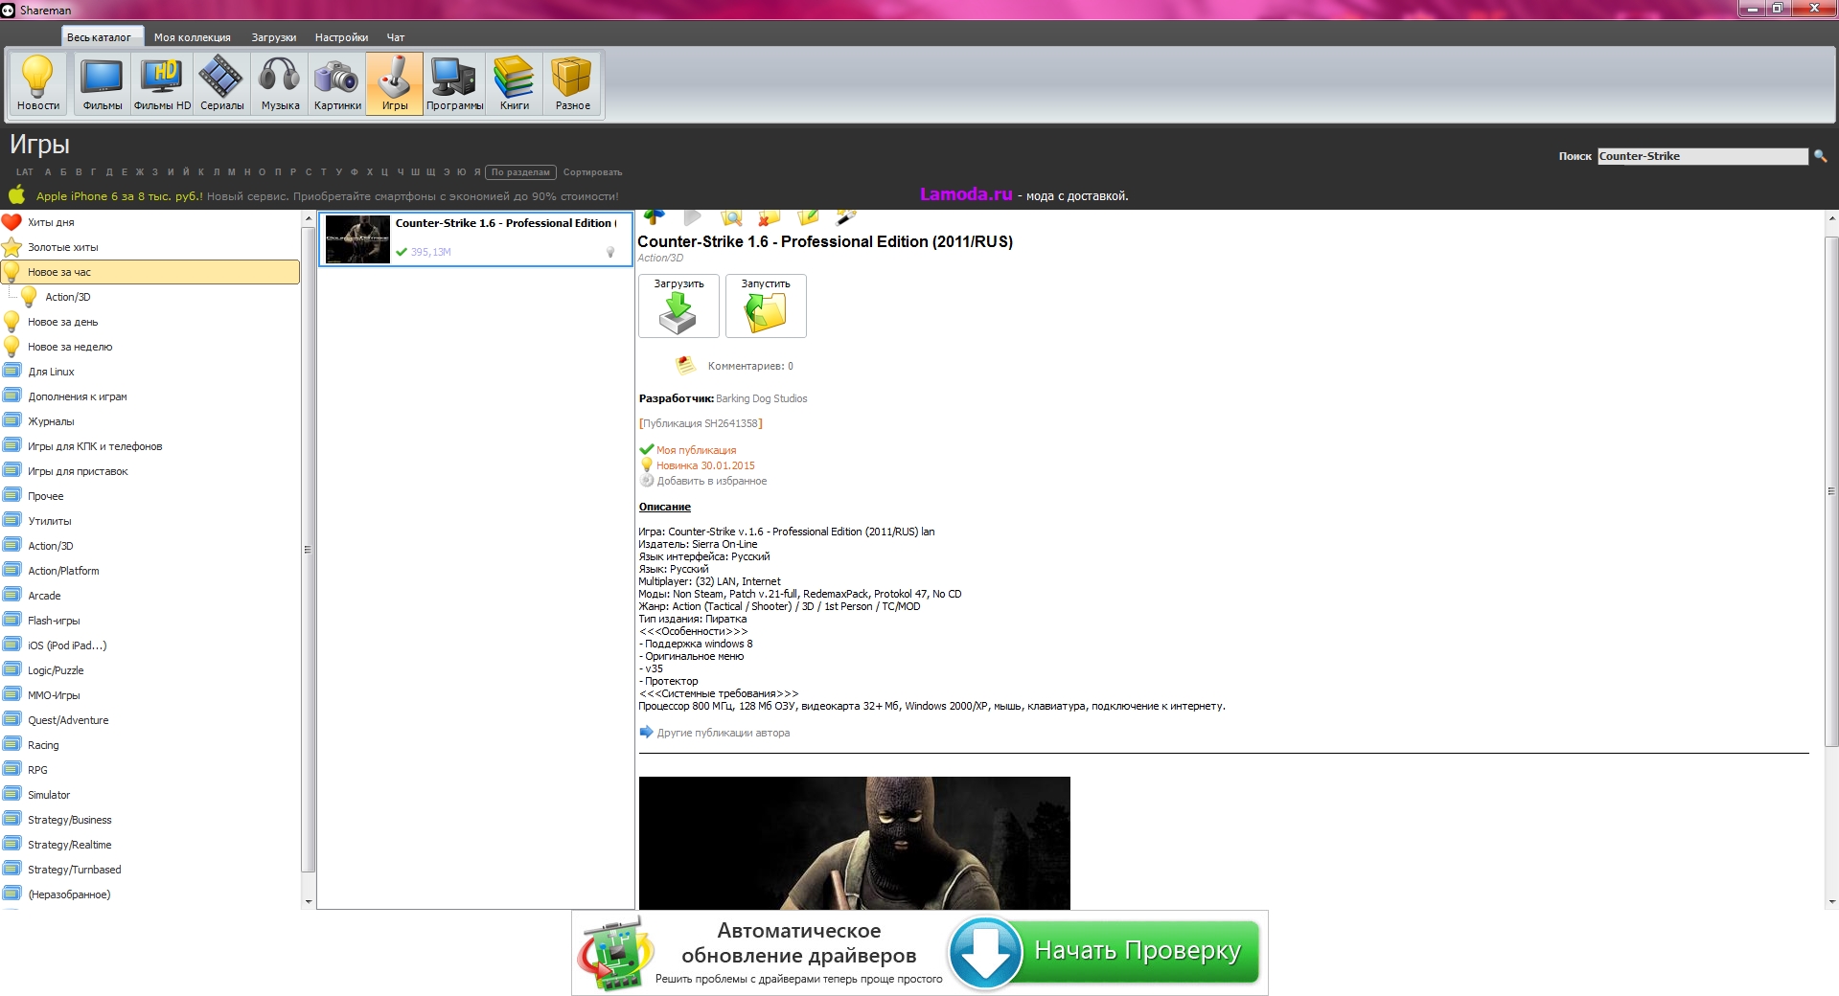Viewport: 1839px width, 996px height.
Task: Open the Lamoda.ru ad link
Action: pos(966,194)
